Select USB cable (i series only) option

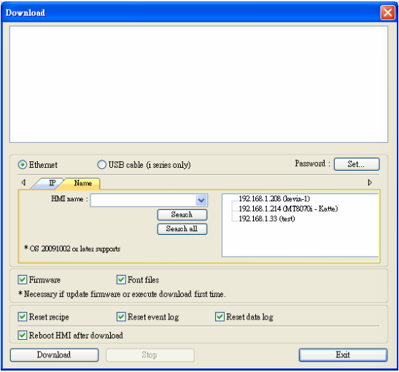point(101,165)
